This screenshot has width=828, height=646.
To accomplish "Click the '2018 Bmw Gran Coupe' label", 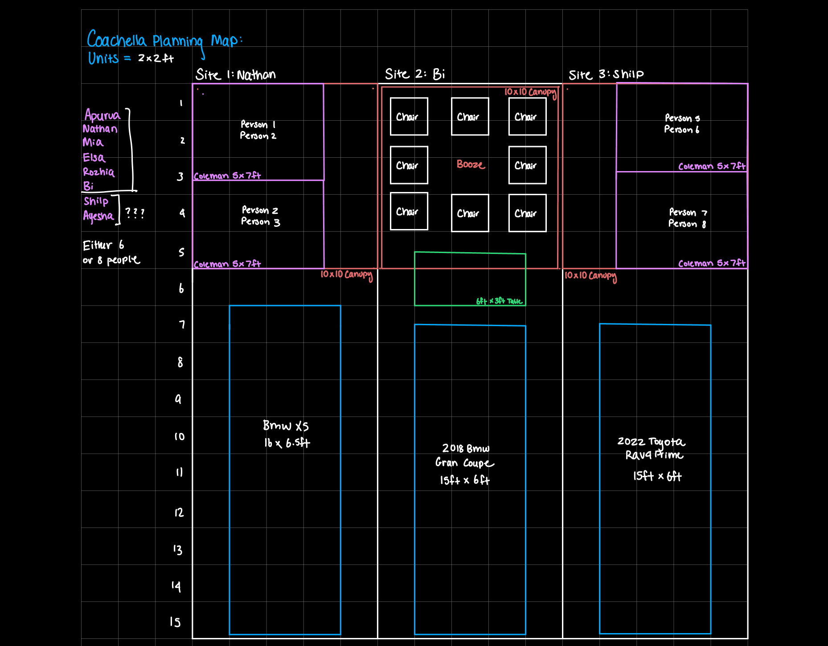I will 465,456.
